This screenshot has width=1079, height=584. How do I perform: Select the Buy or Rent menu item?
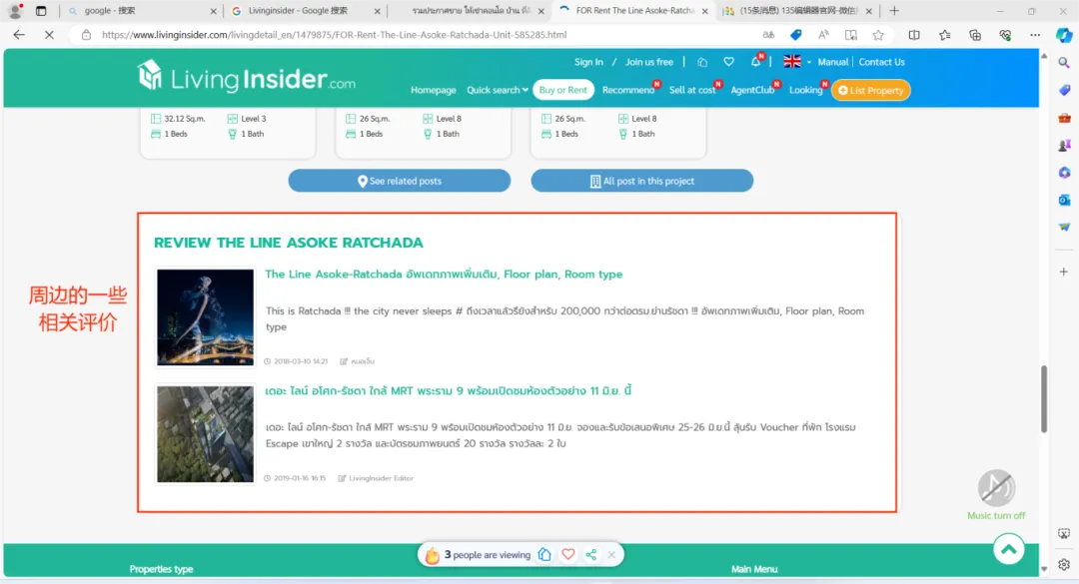tap(562, 90)
